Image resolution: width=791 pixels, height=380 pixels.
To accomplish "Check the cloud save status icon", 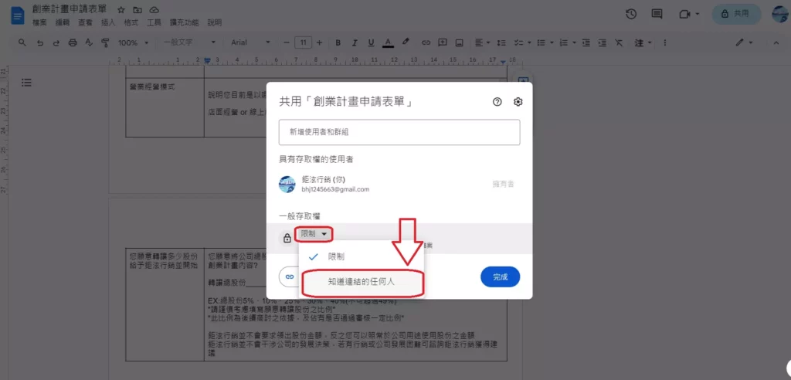I will point(154,9).
